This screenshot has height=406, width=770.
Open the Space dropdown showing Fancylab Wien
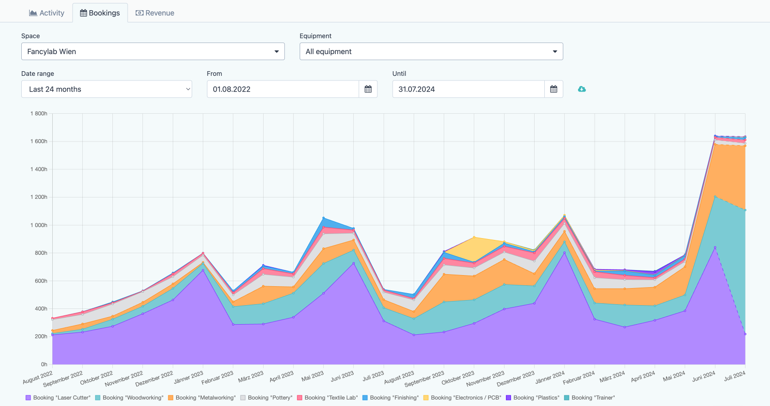(153, 51)
